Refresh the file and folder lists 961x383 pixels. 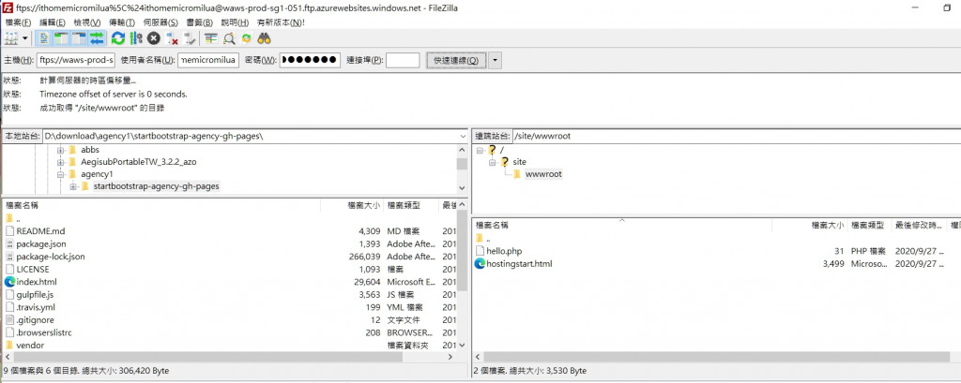point(118,38)
